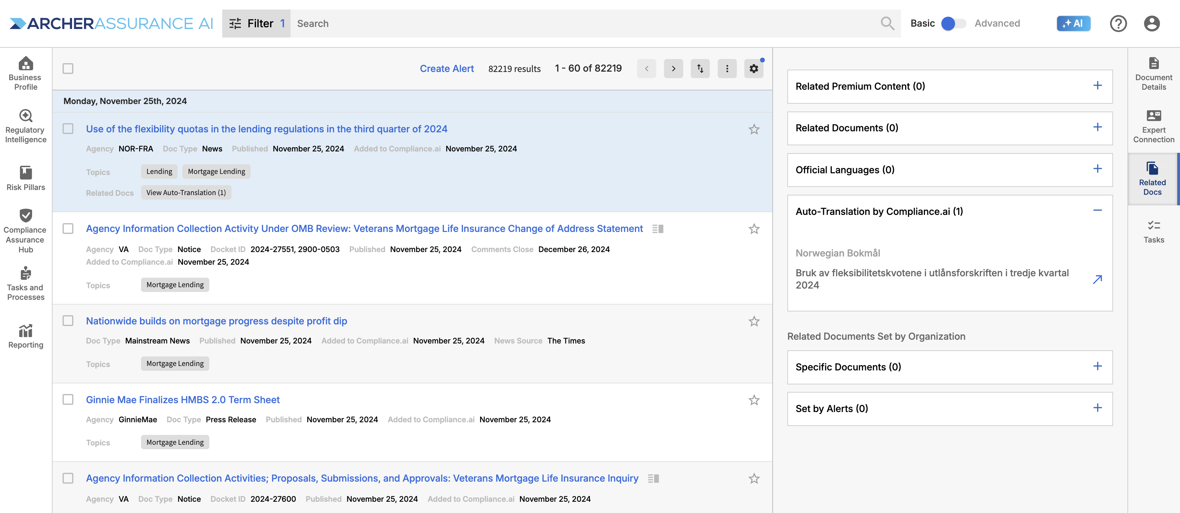Open the help question mark icon
1180x513 pixels.
[1118, 23]
